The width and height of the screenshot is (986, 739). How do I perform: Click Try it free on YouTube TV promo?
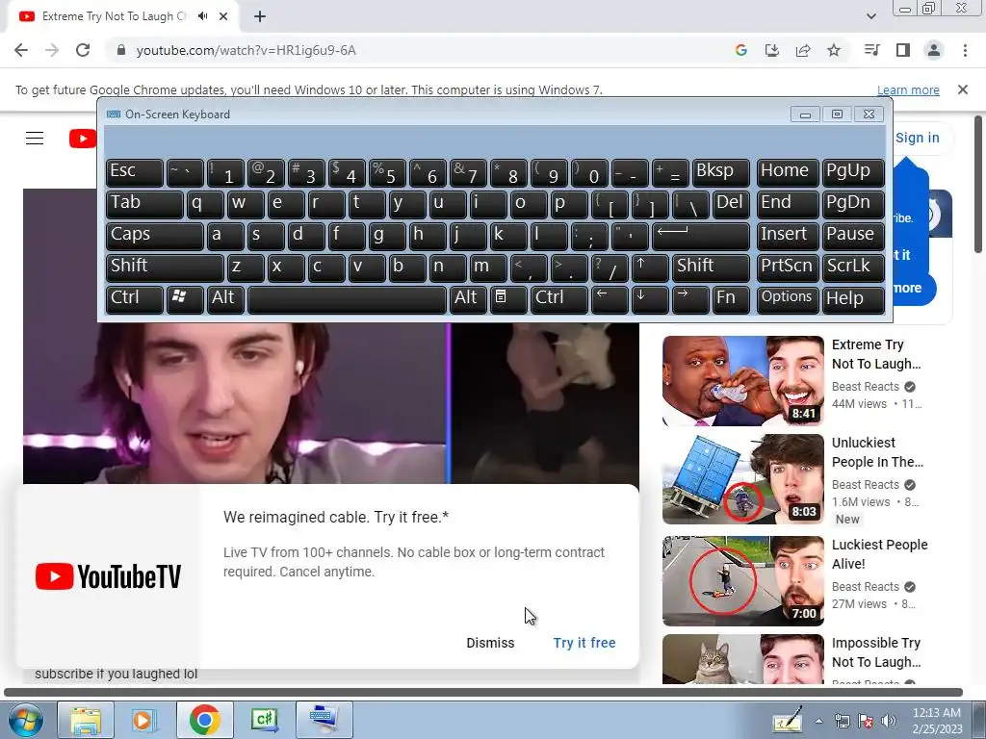584,643
